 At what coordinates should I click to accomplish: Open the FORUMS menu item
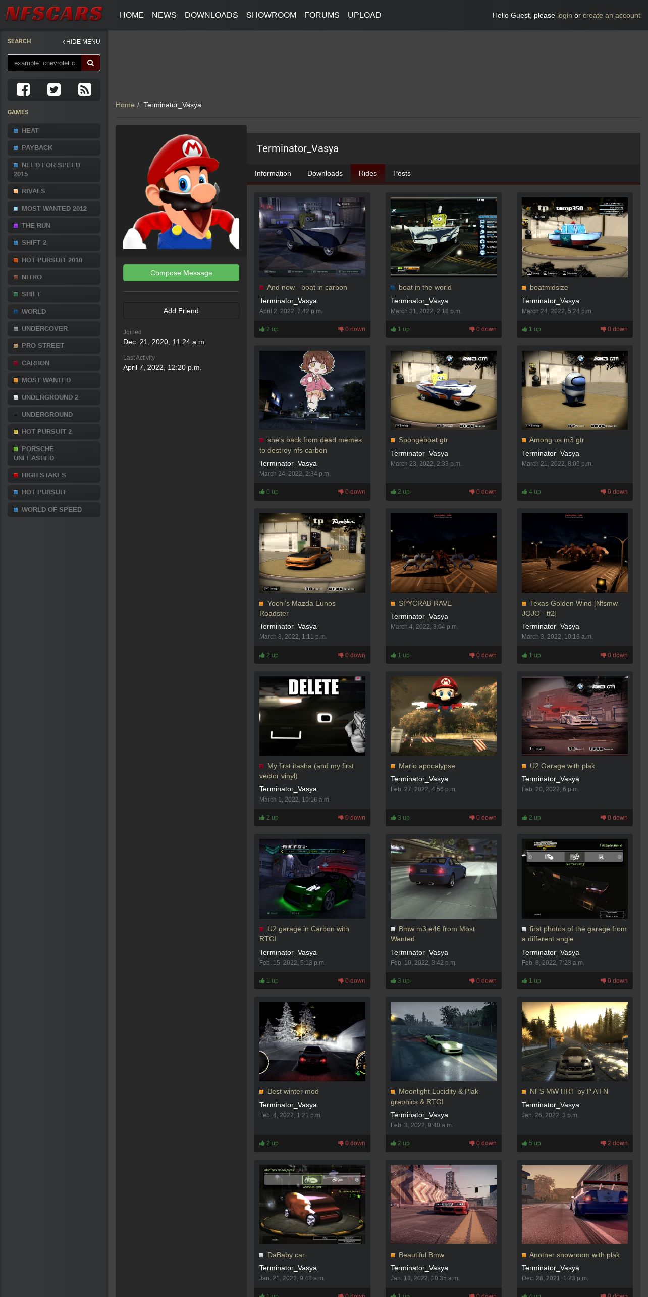coord(322,15)
